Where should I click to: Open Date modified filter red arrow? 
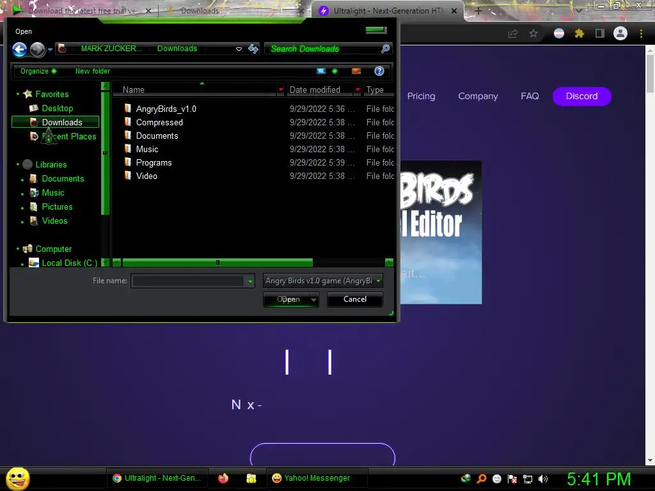(x=358, y=90)
